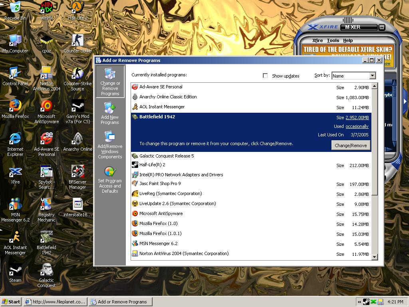Select Ad-Aware SE Personal desktop icon

46,144
